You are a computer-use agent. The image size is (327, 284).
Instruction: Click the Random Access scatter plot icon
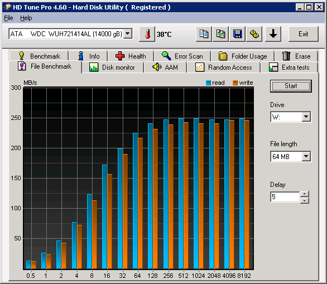click(x=200, y=67)
